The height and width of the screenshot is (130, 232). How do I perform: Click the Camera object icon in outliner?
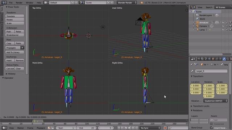coord(197,26)
